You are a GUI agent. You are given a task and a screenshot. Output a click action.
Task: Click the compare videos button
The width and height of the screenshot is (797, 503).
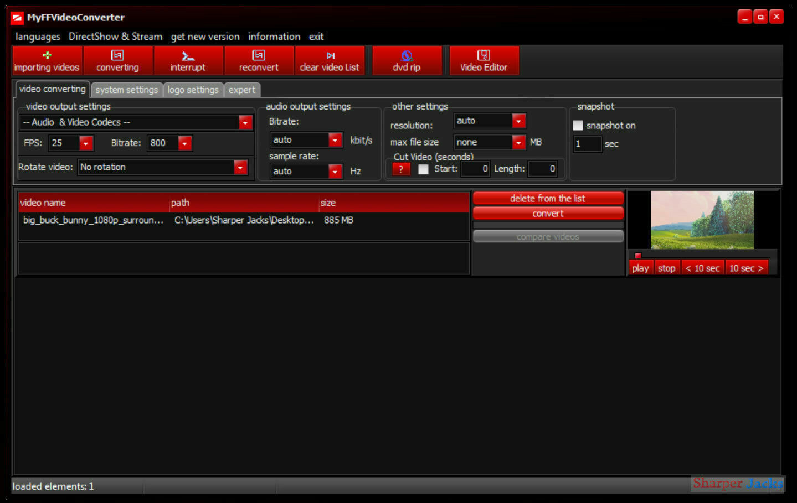coord(548,237)
